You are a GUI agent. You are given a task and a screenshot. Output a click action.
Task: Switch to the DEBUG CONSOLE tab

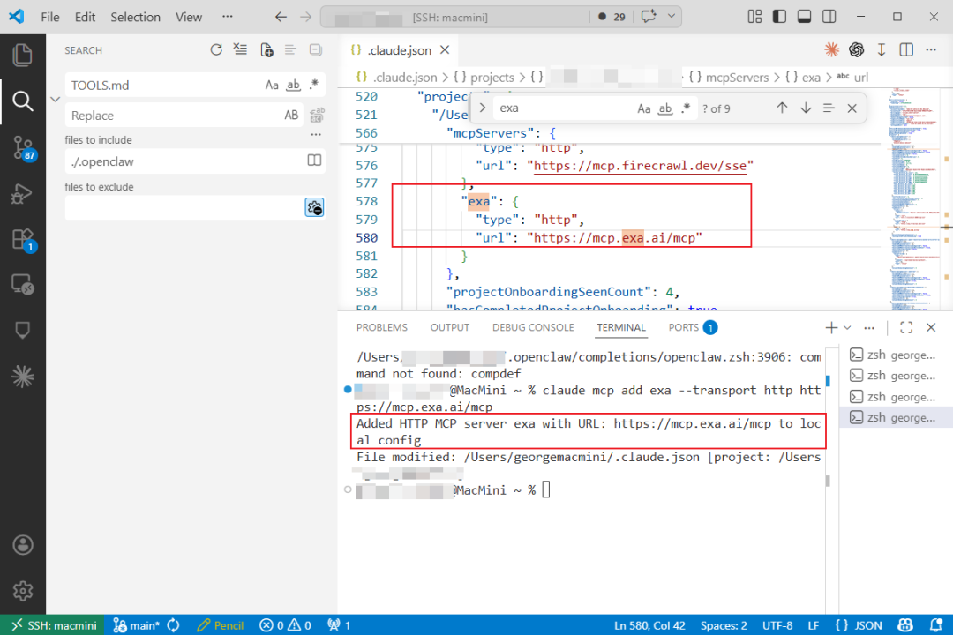click(x=533, y=327)
